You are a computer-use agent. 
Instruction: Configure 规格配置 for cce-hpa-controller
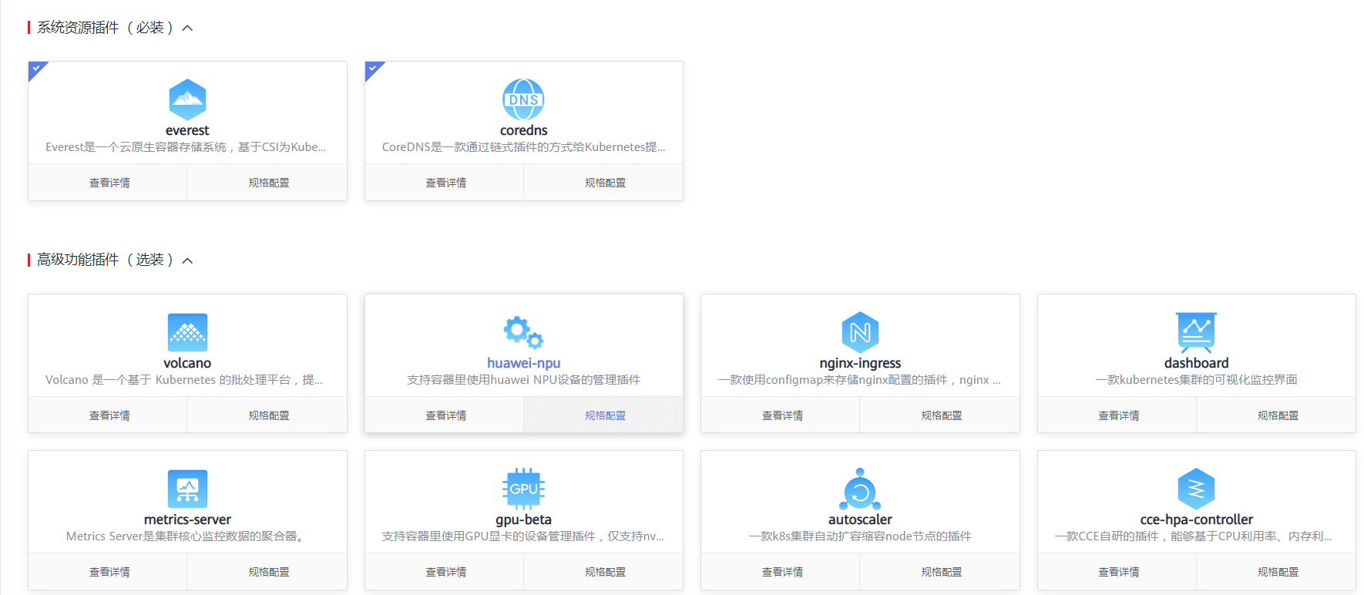point(1278,572)
